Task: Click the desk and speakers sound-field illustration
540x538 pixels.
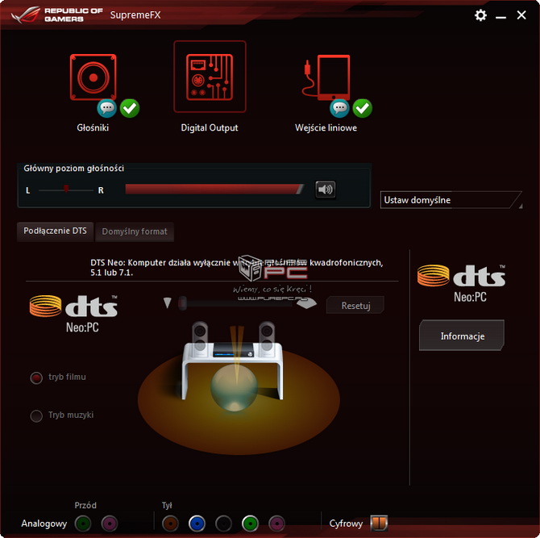Action: click(x=239, y=388)
